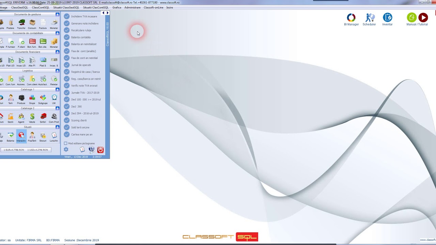Open the Interactiv search icon
The image size is (436, 245).
(x=21, y=137)
